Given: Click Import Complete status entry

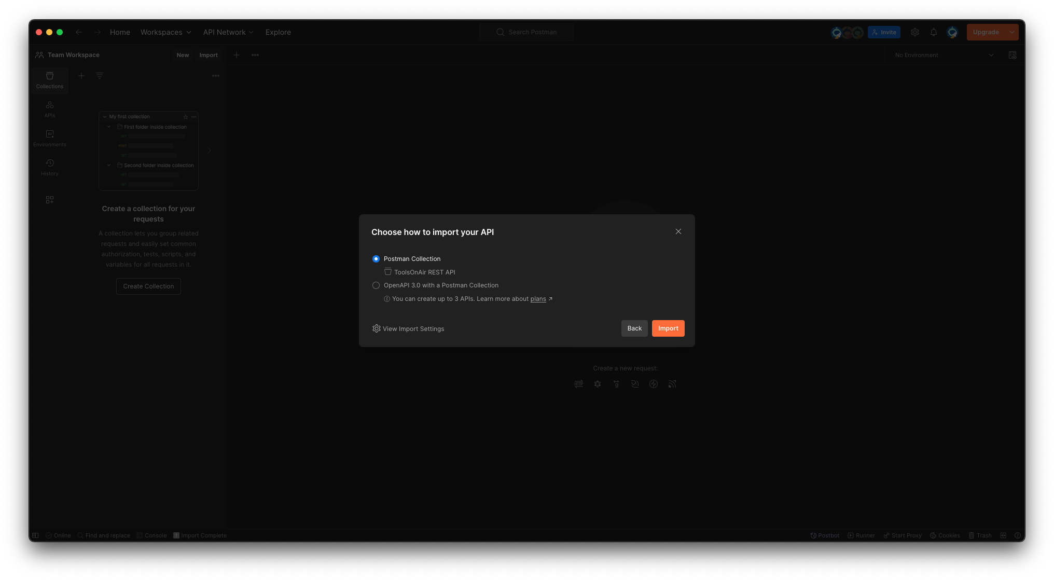Looking at the screenshot, I should [200, 535].
